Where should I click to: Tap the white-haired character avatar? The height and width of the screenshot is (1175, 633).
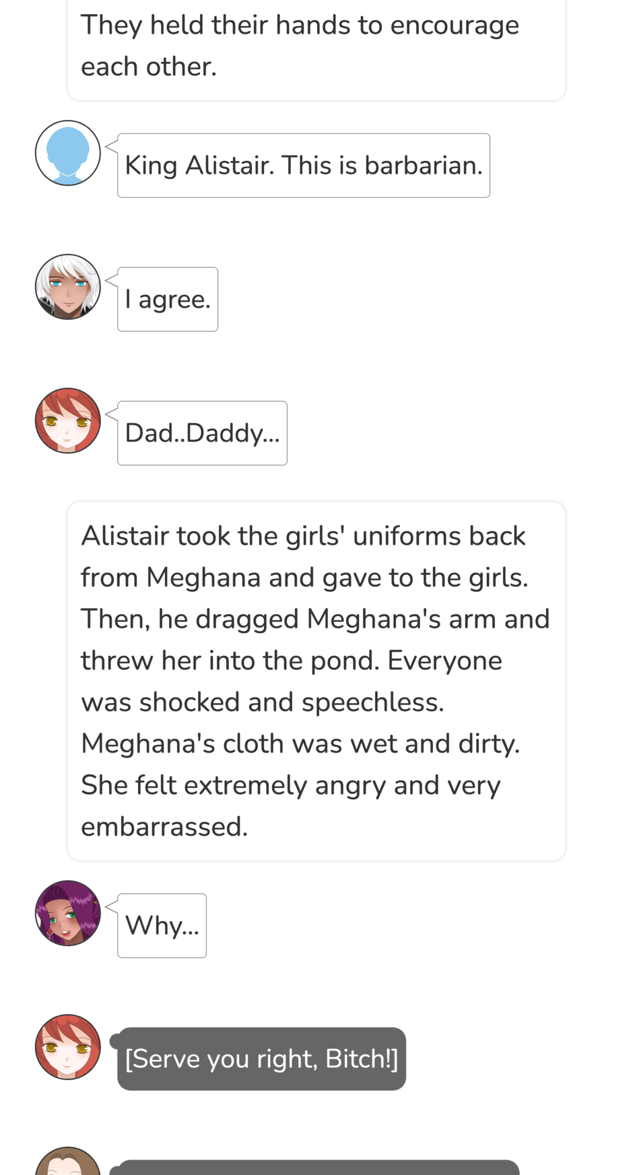click(68, 287)
